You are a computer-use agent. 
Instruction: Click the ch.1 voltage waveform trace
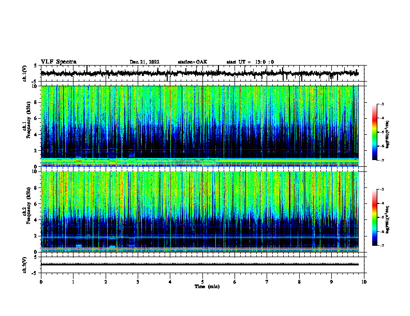[199, 73]
